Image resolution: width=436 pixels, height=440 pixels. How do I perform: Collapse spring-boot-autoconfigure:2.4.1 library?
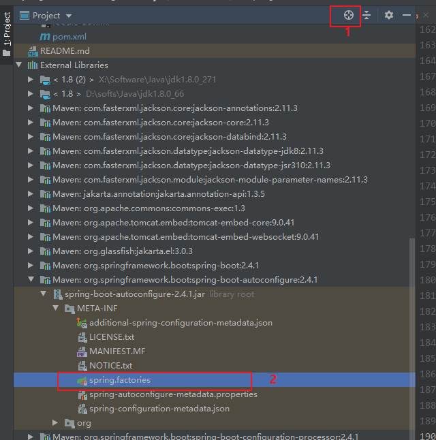click(31, 279)
